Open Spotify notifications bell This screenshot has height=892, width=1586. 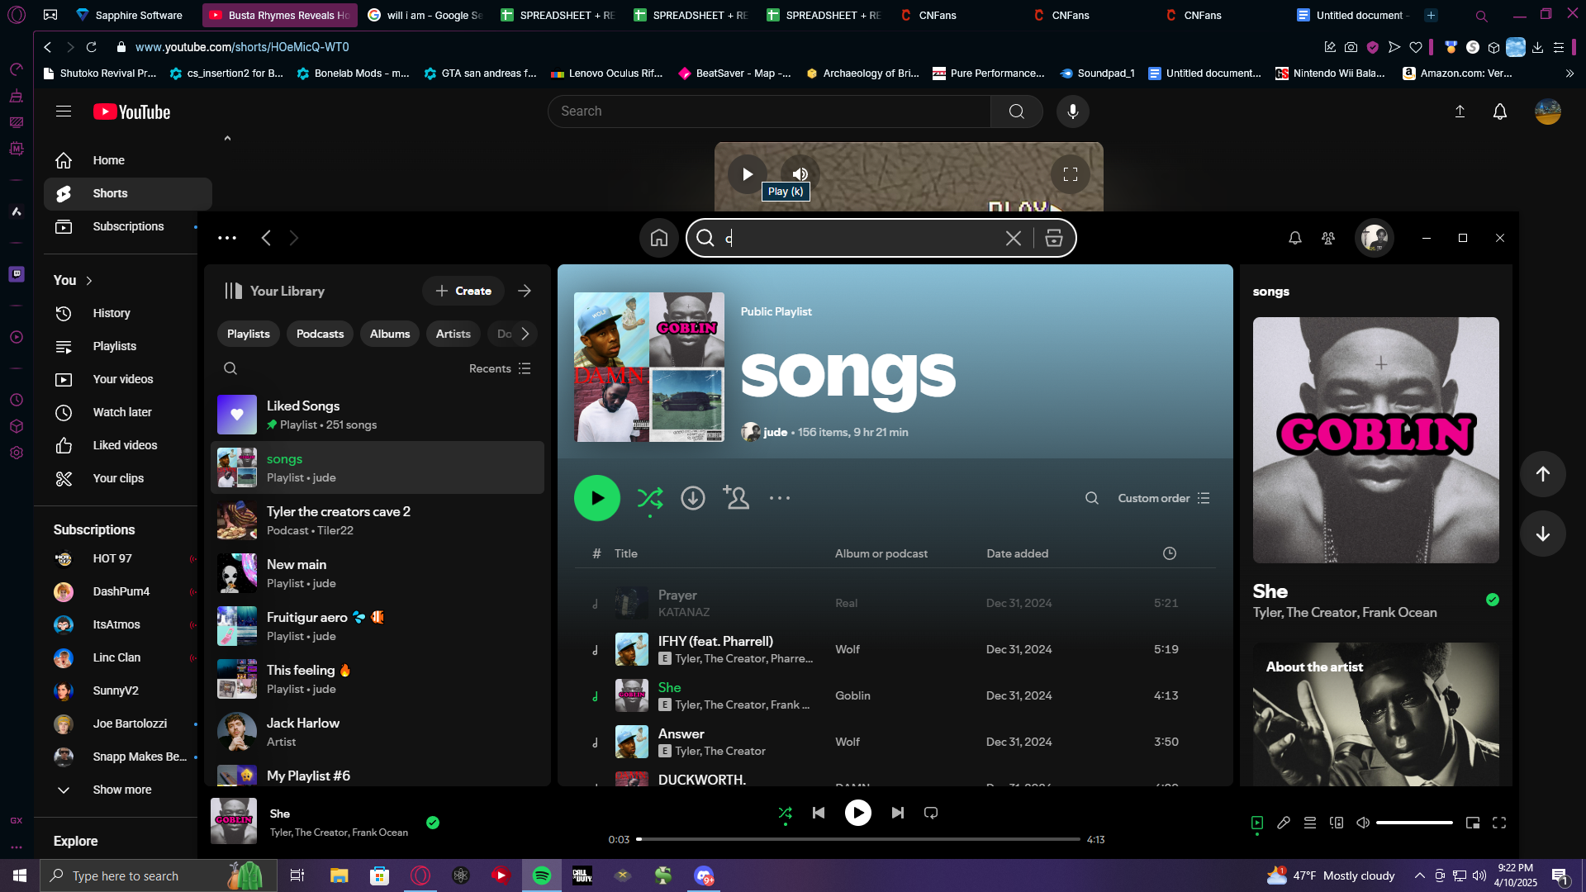tap(1294, 239)
